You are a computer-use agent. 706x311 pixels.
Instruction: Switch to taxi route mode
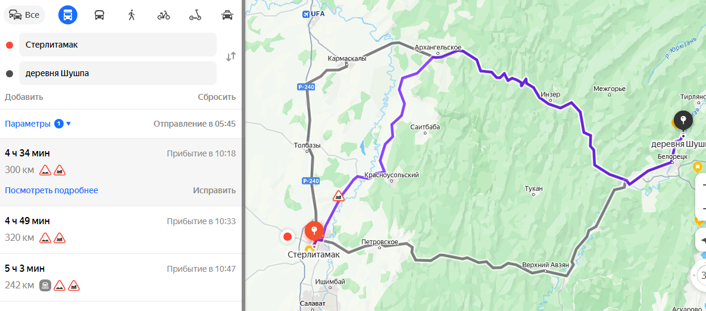(227, 15)
